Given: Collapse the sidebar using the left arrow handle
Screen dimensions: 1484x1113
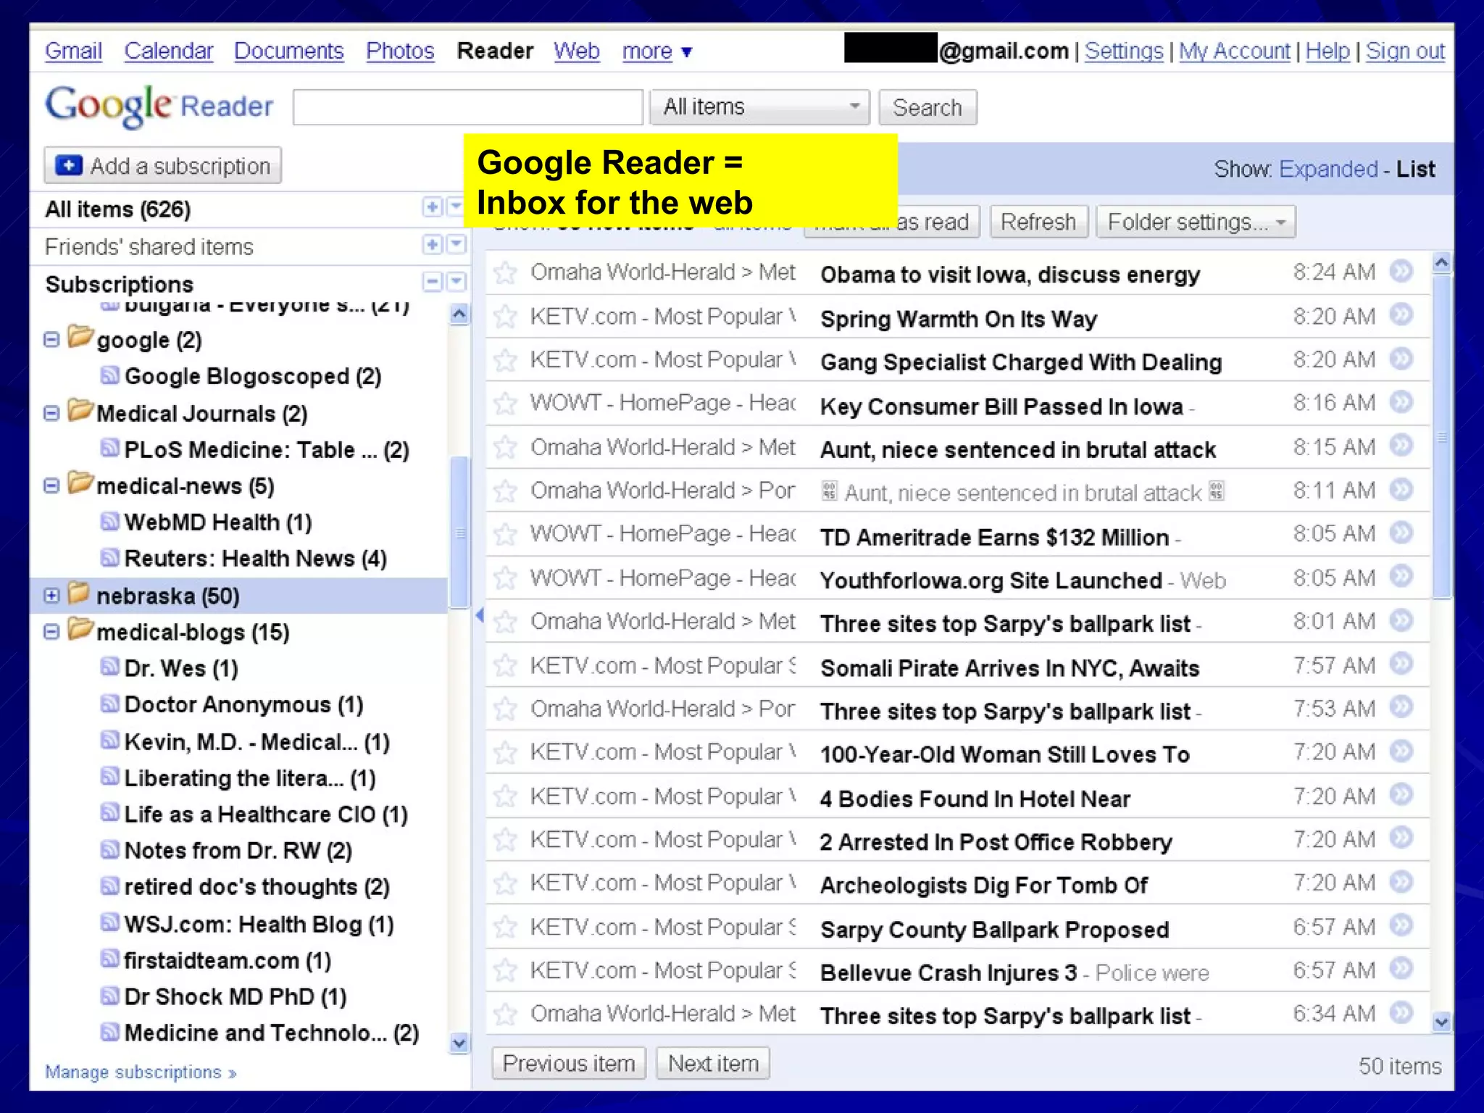Looking at the screenshot, I should [479, 616].
